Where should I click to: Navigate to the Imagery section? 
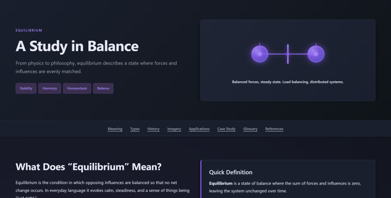pos(174,129)
